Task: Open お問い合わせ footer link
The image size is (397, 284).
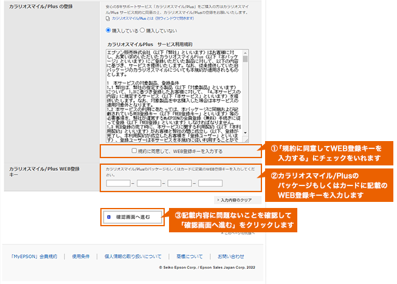Action: [x=231, y=256]
